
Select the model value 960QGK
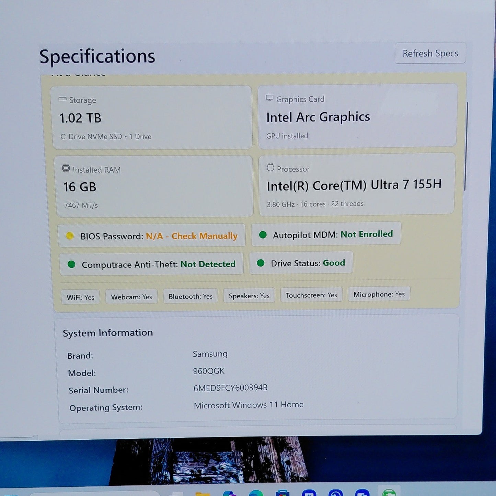coord(209,371)
